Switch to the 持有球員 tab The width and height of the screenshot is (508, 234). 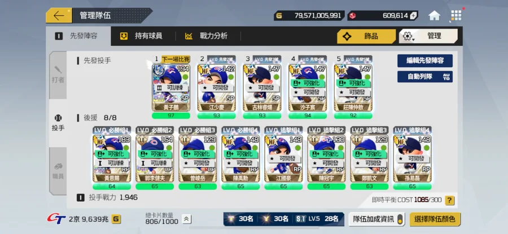pos(141,36)
